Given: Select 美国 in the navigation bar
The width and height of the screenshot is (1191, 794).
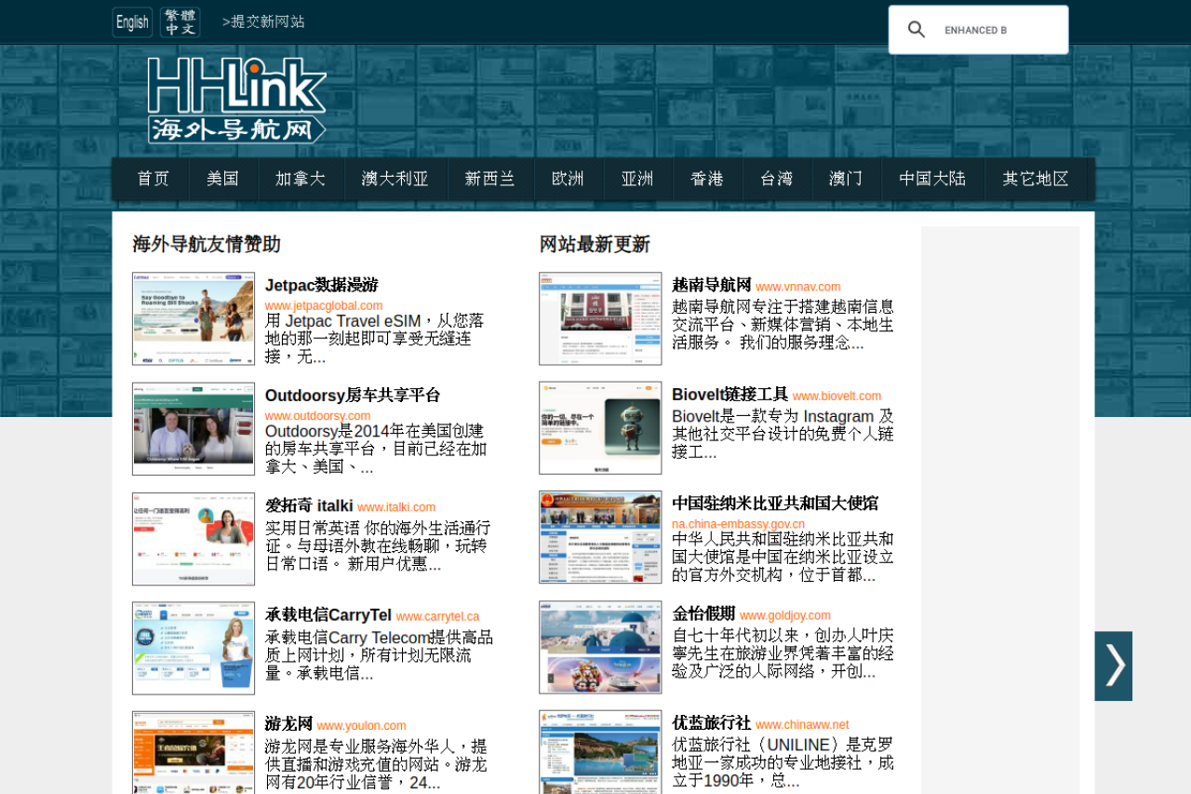Looking at the screenshot, I should tap(223, 179).
